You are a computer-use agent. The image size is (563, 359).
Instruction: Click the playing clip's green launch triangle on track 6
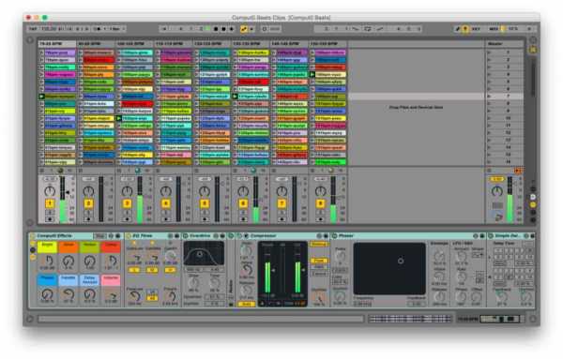tap(235, 97)
